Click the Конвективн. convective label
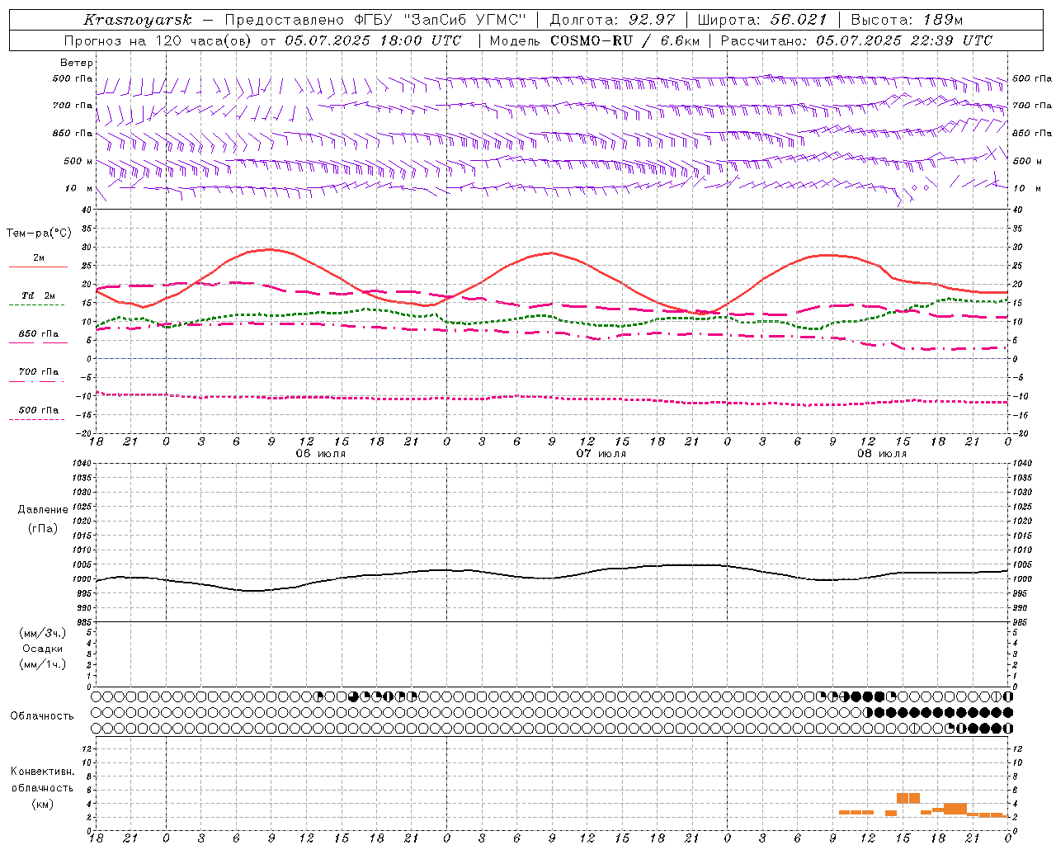This screenshot has width=1056, height=845. tap(42, 772)
